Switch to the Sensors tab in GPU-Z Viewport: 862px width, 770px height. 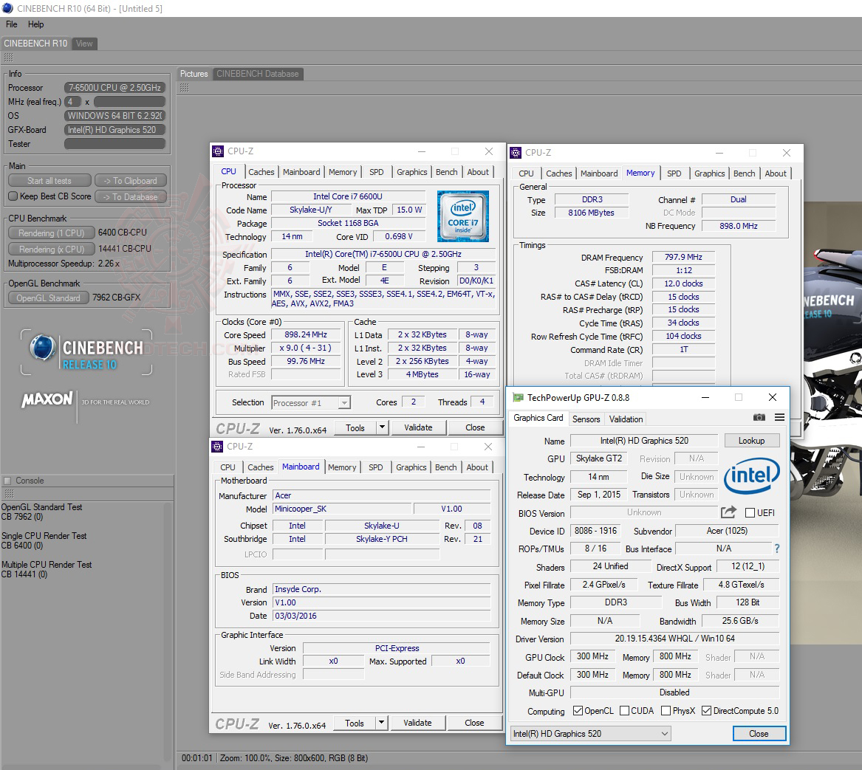pyautogui.click(x=586, y=419)
